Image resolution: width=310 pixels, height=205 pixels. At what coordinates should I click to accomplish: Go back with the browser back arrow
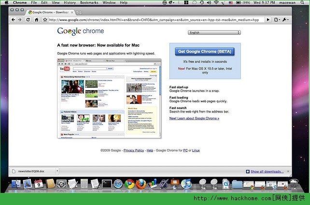pyautogui.click(x=13, y=20)
